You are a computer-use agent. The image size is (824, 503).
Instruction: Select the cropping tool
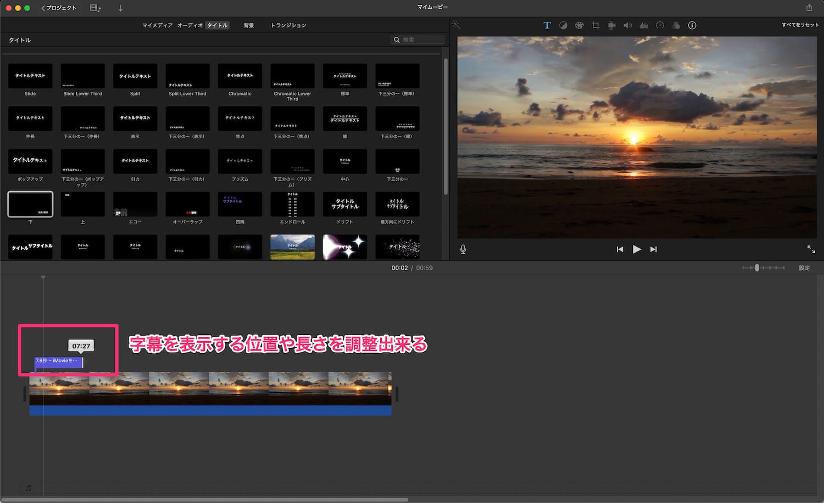pyautogui.click(x=595, y=25)
